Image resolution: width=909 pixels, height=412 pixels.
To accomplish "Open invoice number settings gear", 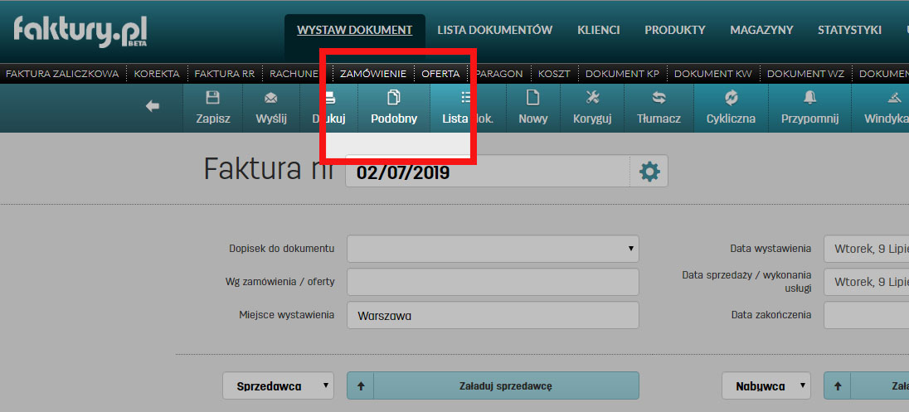I will (649, 172).
